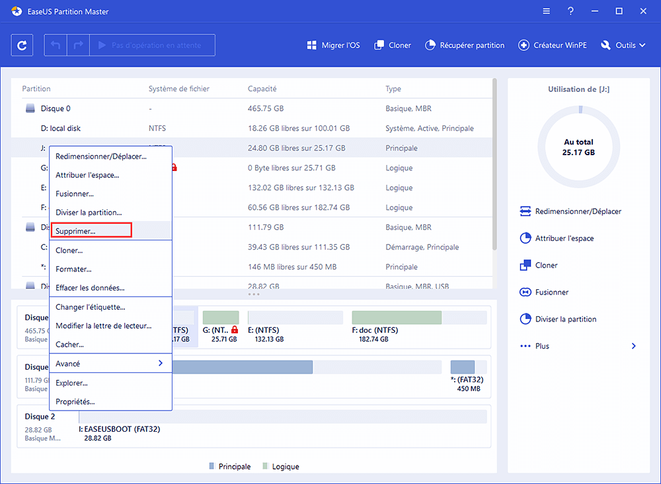Click the Outils wrench icon
Screen dimensions: 661x484
(x=605, y=45)
